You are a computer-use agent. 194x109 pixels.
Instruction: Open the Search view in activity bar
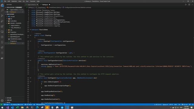click(2, 11)
